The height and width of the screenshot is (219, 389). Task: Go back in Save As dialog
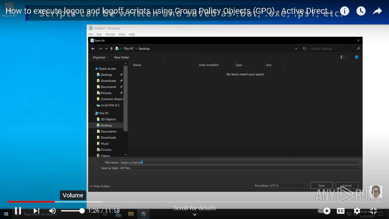[93, 49]
